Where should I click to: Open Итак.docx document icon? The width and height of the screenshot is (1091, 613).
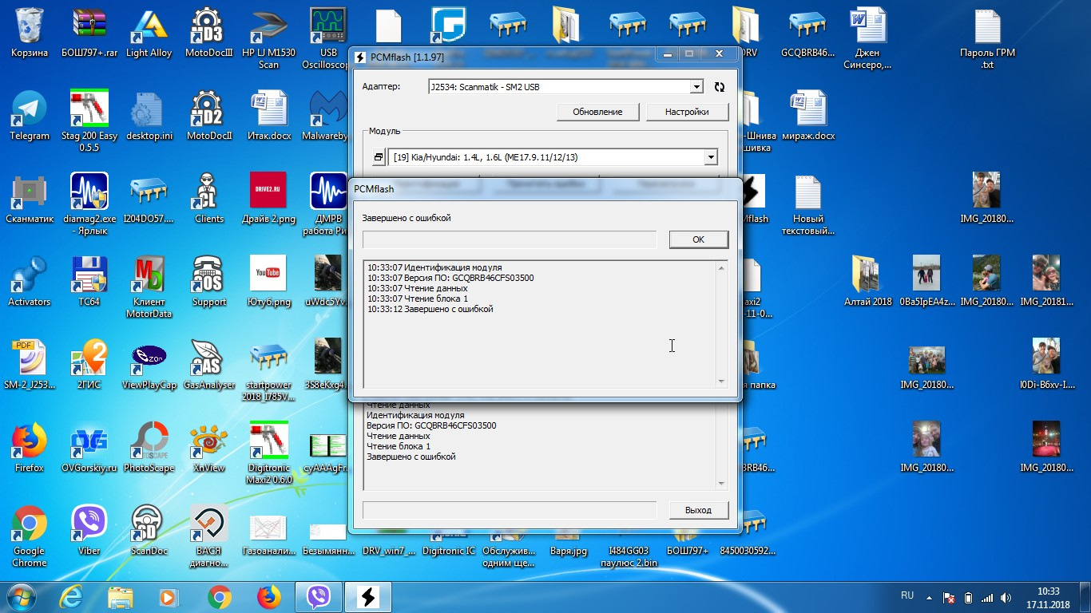pyautogui.click(x=268, y=117)
